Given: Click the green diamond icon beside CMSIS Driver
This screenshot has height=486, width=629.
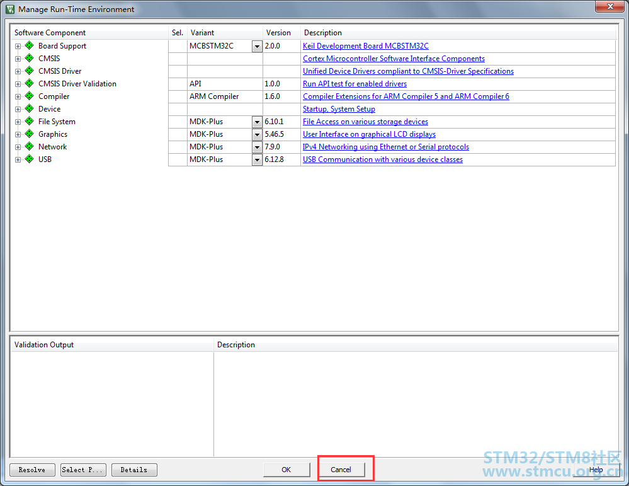Looking at the screenshot, I should [29, 71].
